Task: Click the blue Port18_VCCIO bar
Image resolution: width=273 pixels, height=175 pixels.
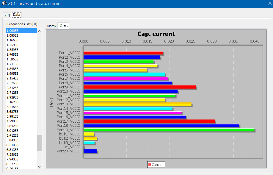Action: pos(161,126)
